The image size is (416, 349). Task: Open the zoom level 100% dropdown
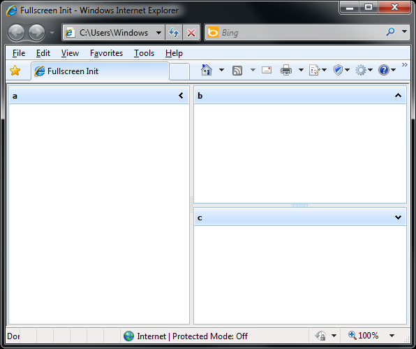[x=392, y=336]
